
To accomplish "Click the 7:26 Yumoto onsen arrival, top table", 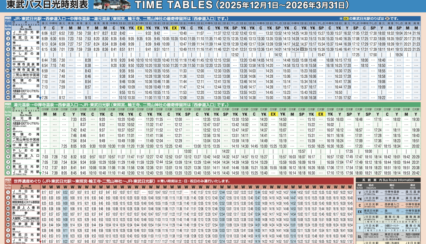I will pos(45,98).
